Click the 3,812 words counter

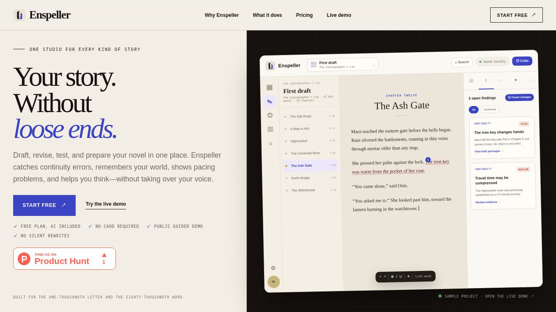click(x=423, y=276)
